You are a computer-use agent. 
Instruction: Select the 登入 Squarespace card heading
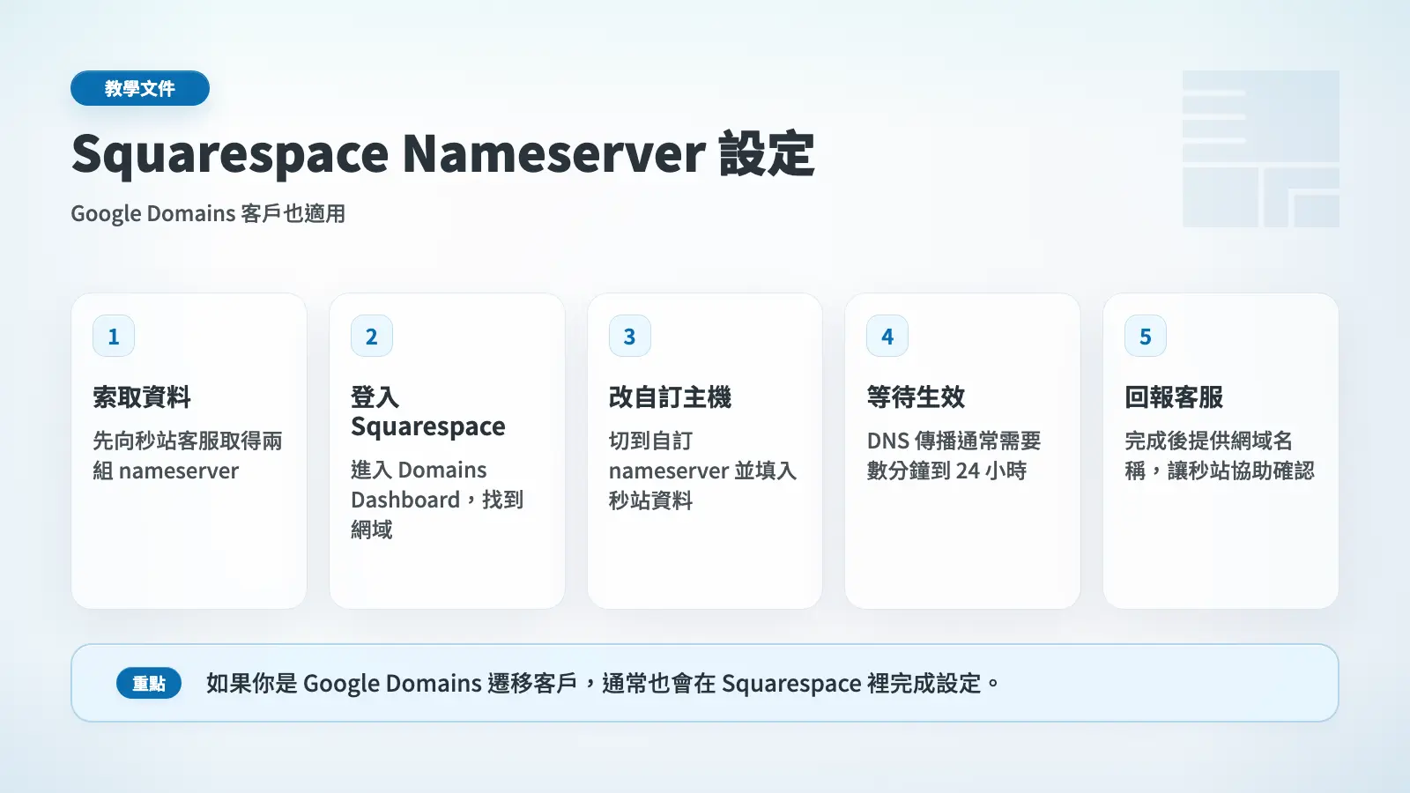pyautogui.click(x=428, y=411)
